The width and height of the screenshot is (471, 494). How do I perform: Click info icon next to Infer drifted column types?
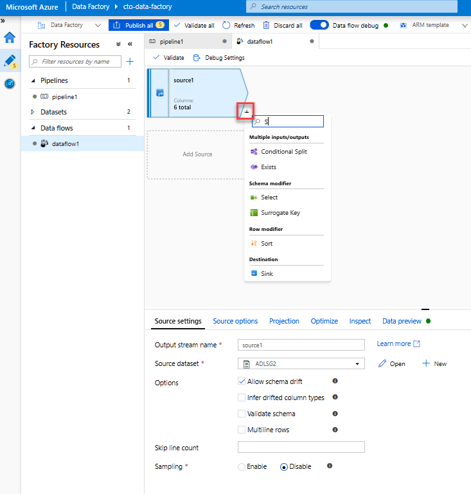tap(335, 397)
